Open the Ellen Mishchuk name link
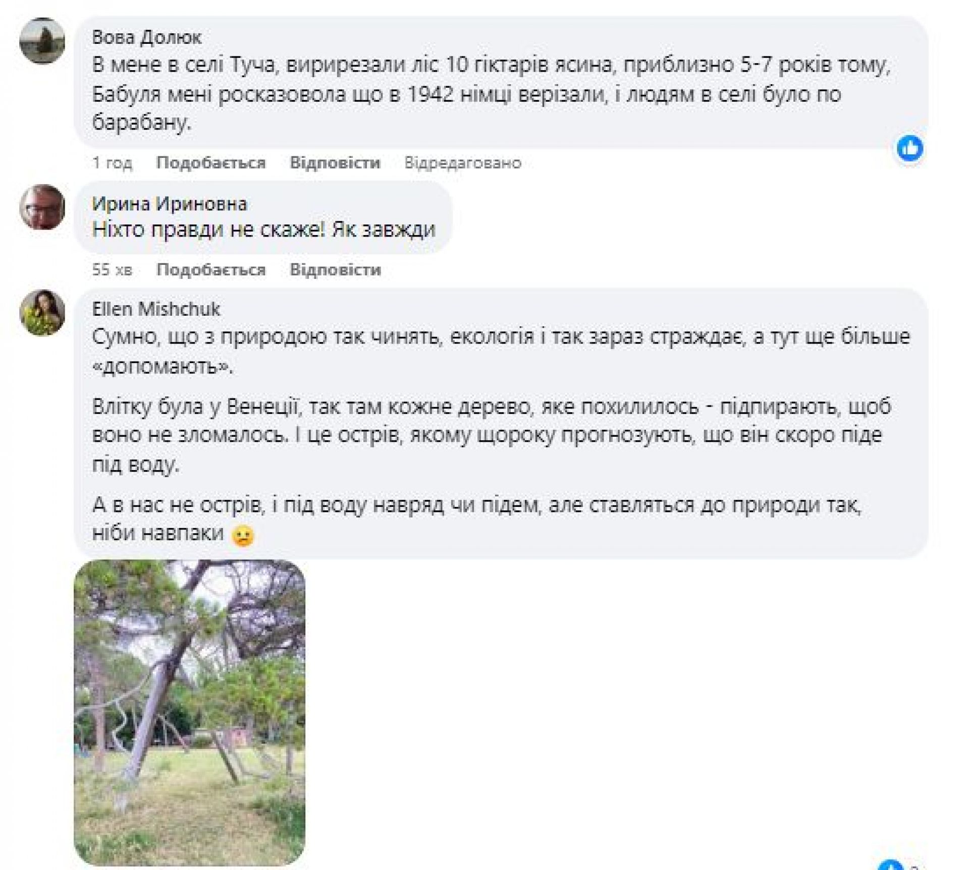The height and width of the screenshot is (870, 969). pos(156,309)
